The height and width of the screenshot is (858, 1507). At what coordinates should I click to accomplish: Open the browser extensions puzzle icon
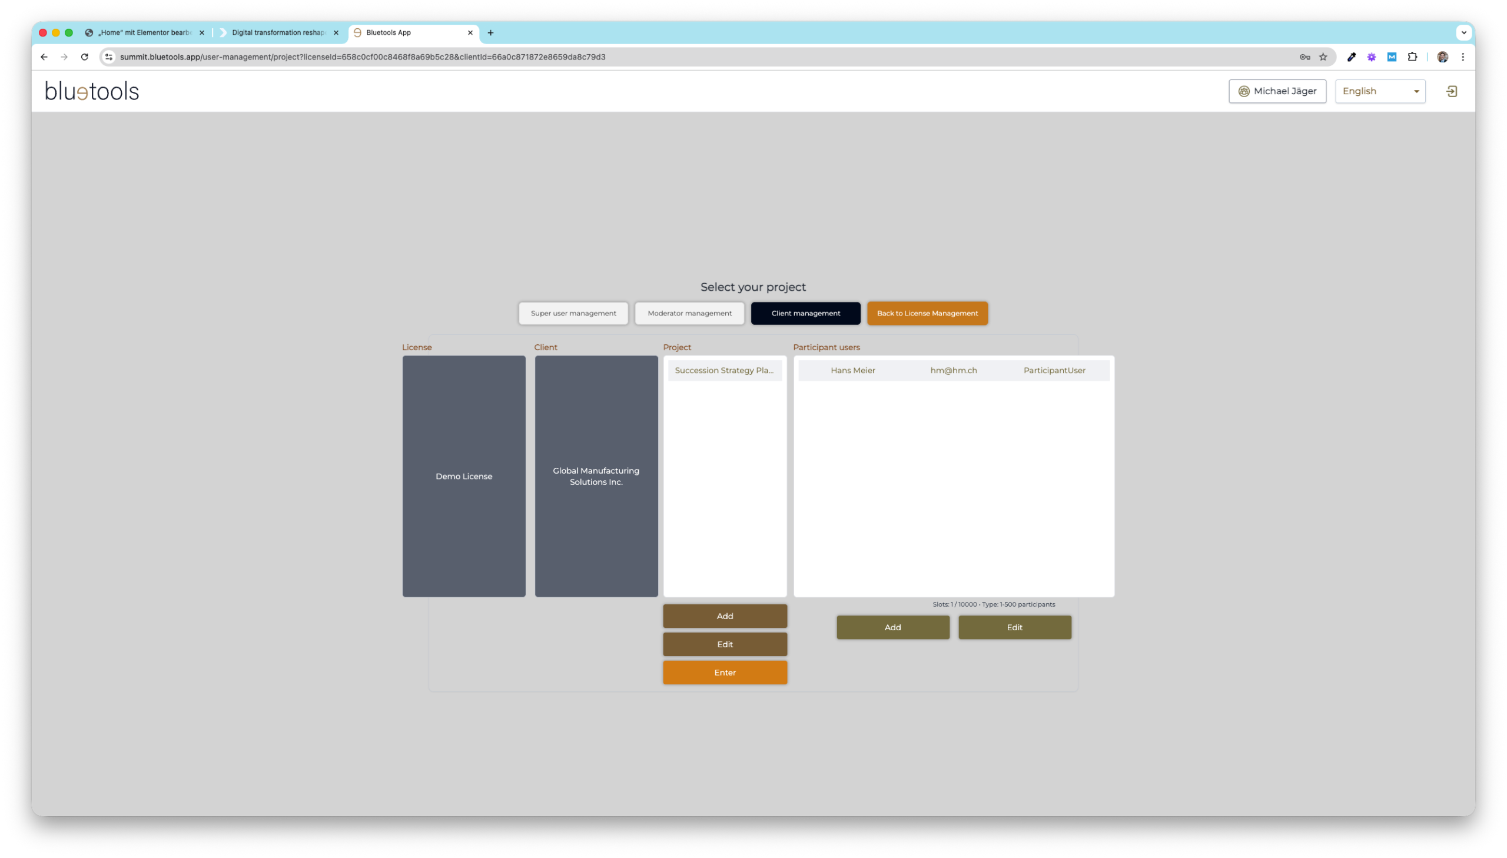pos(1412,57)
